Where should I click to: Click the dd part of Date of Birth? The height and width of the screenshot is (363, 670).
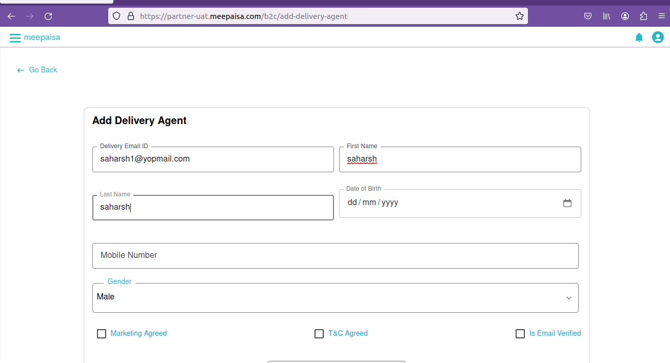[x=352, y=203]
